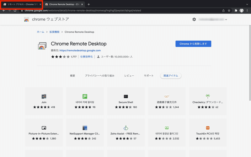Open the 네이버 동영상 플러그인 icon
This screenshot has height=157, width=251.
(x=167, y=128)
